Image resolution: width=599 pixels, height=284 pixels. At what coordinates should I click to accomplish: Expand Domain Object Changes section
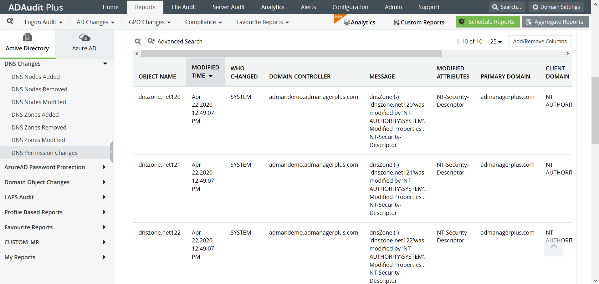(x=104, y=182)
